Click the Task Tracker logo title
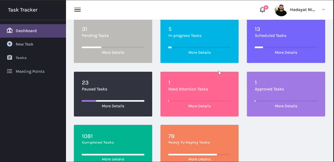 23,10
